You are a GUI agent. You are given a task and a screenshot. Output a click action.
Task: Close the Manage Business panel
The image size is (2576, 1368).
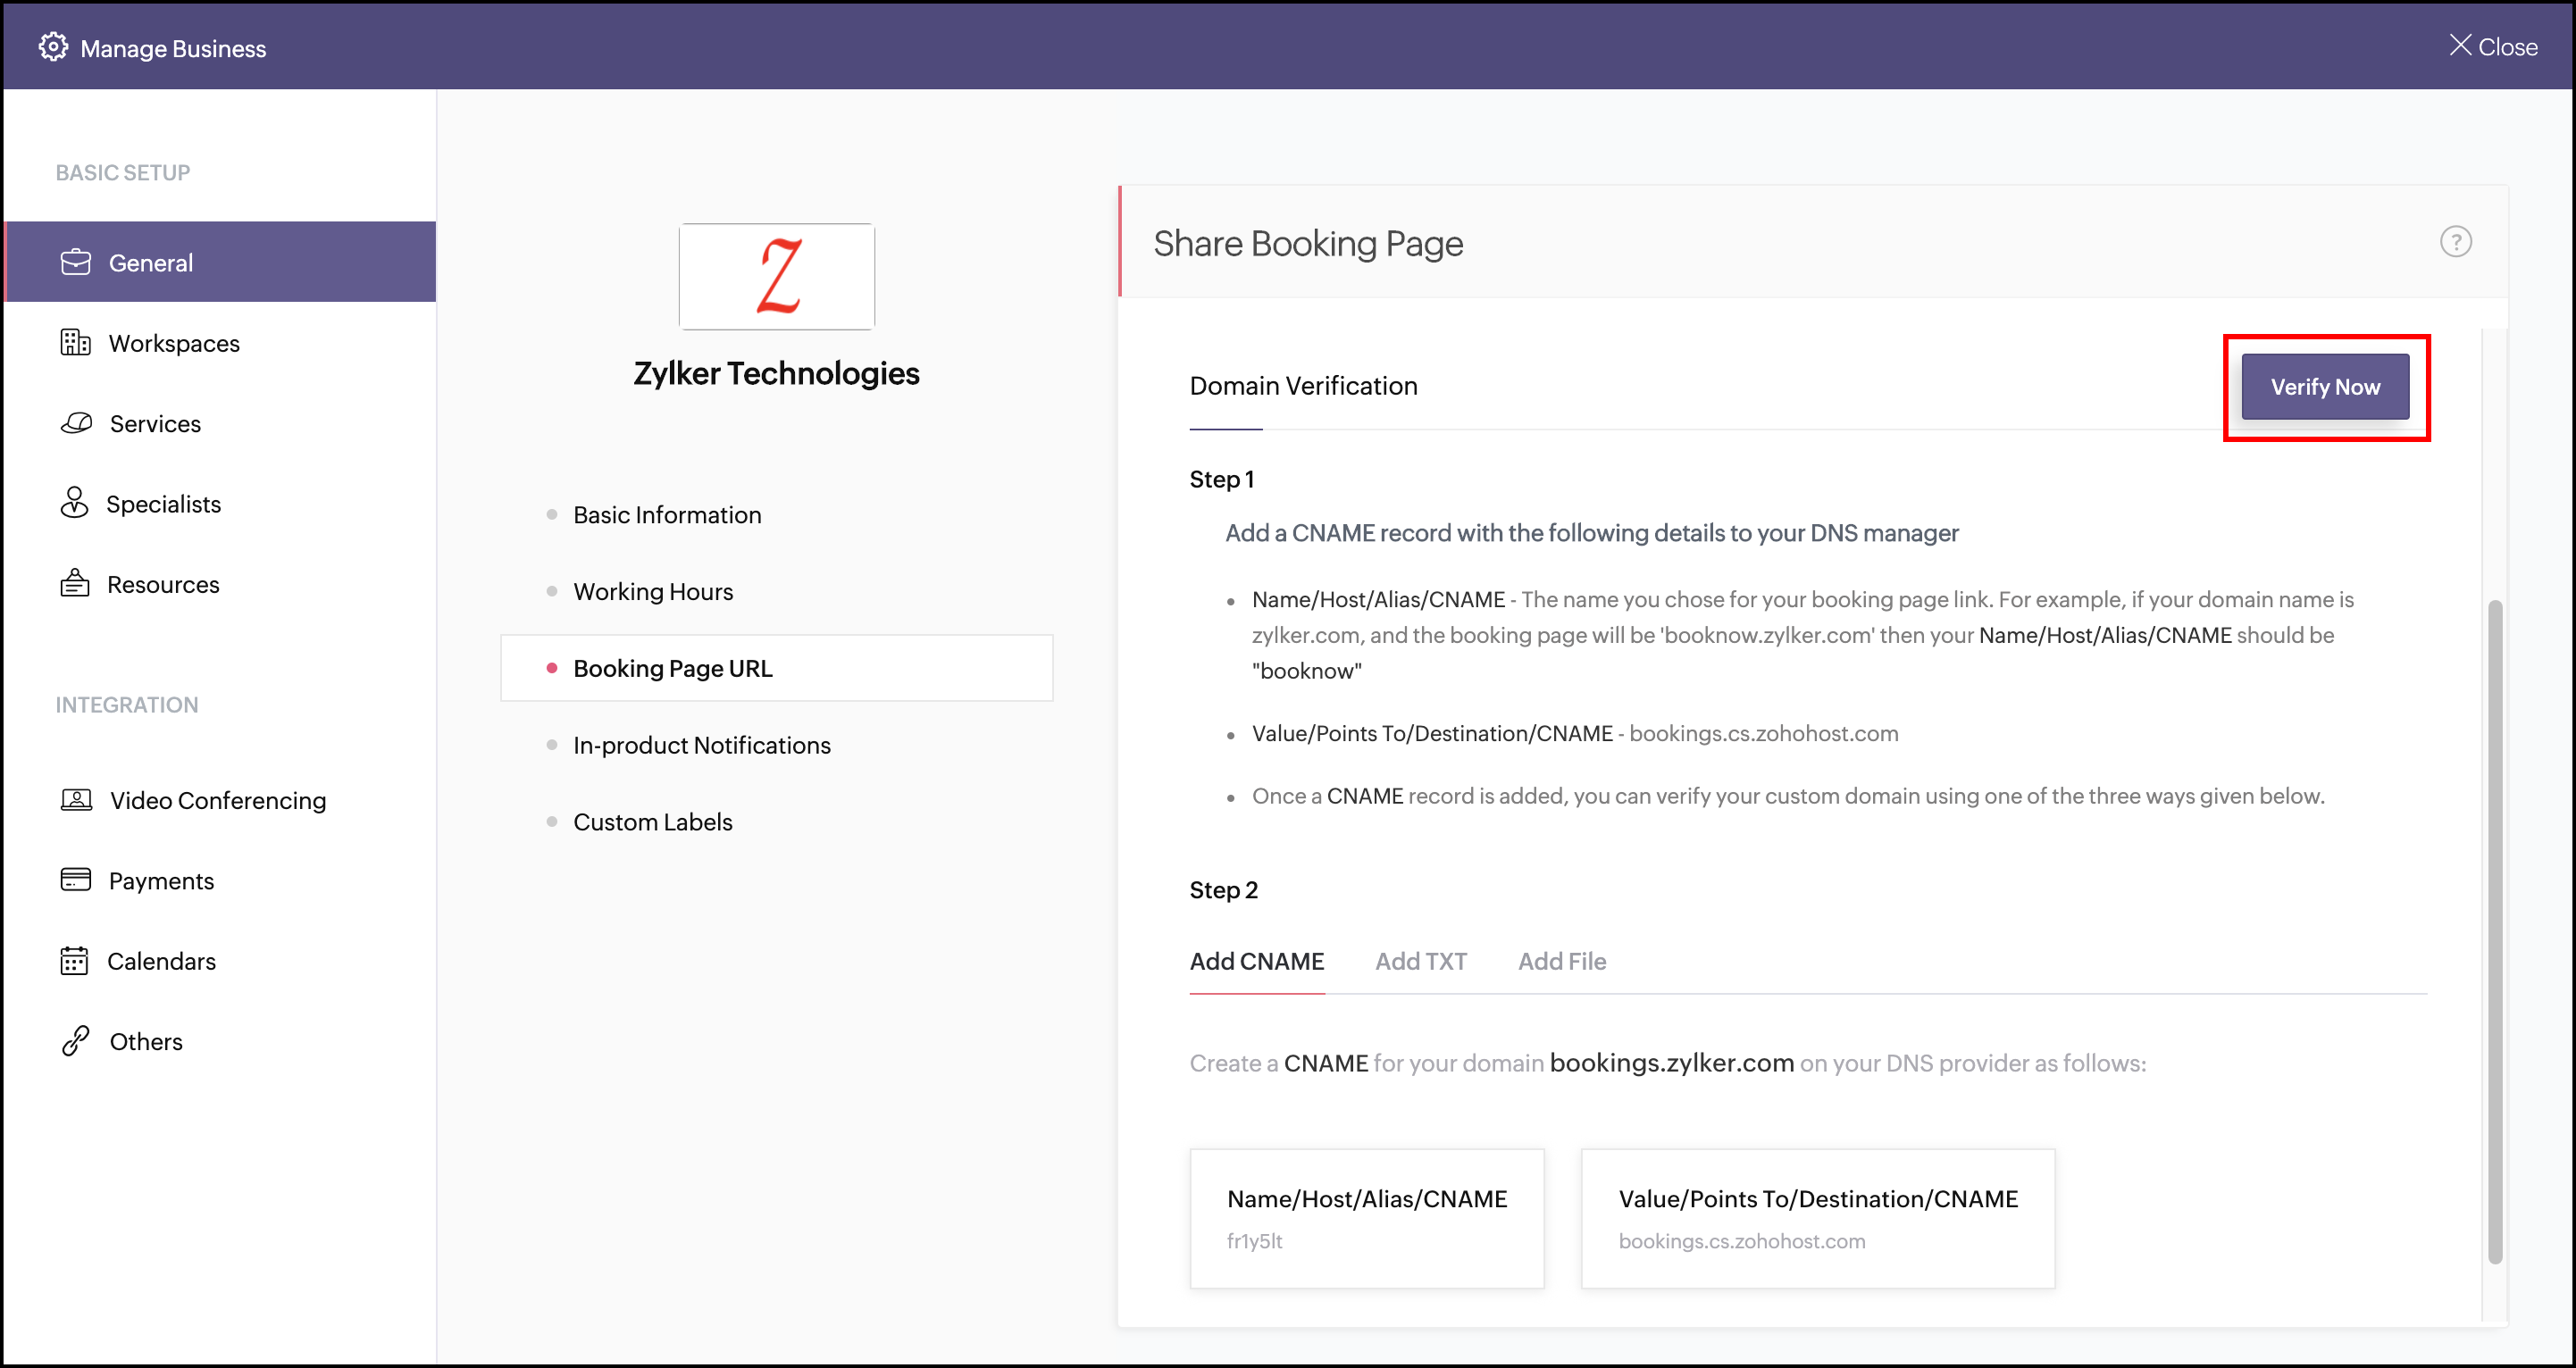(2493, 47)
